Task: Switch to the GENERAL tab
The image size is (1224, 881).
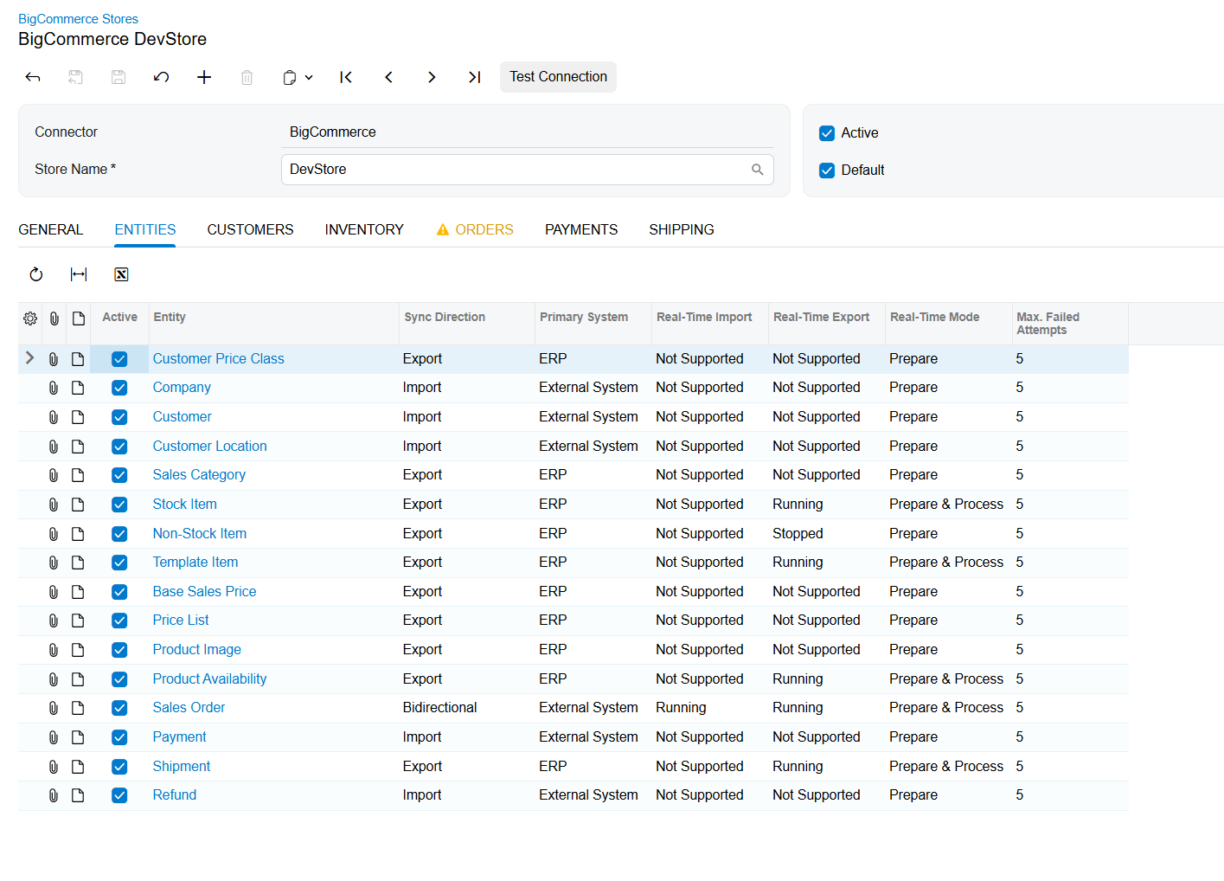Action: 51,229
